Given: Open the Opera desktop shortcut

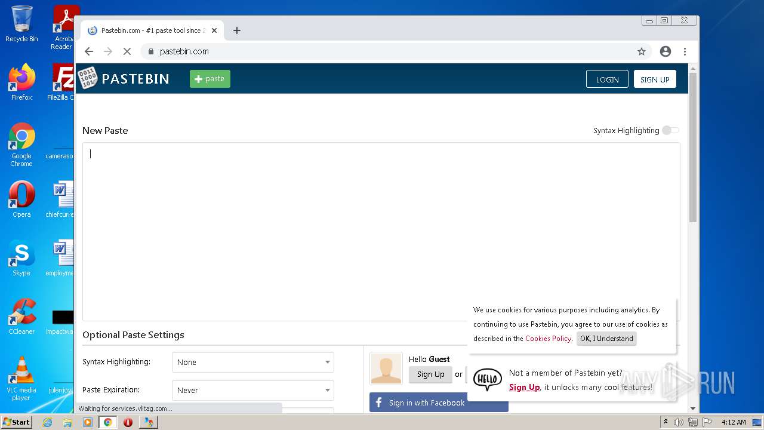Looking at the screenshot, I should point(21,199).
